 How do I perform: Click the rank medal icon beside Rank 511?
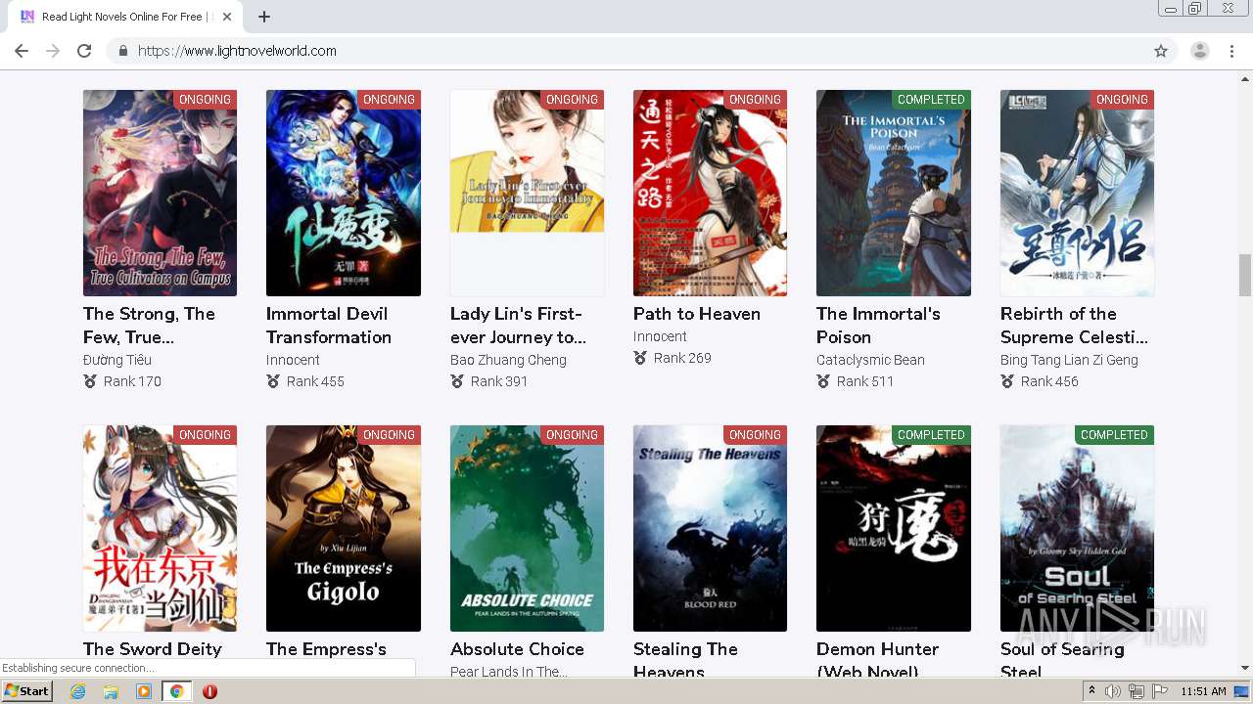[823, 381]
